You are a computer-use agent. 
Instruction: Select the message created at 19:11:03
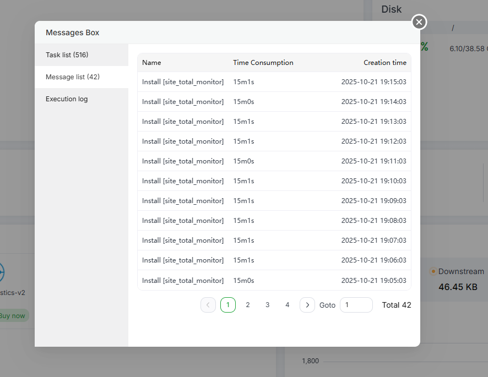point(274,161)
